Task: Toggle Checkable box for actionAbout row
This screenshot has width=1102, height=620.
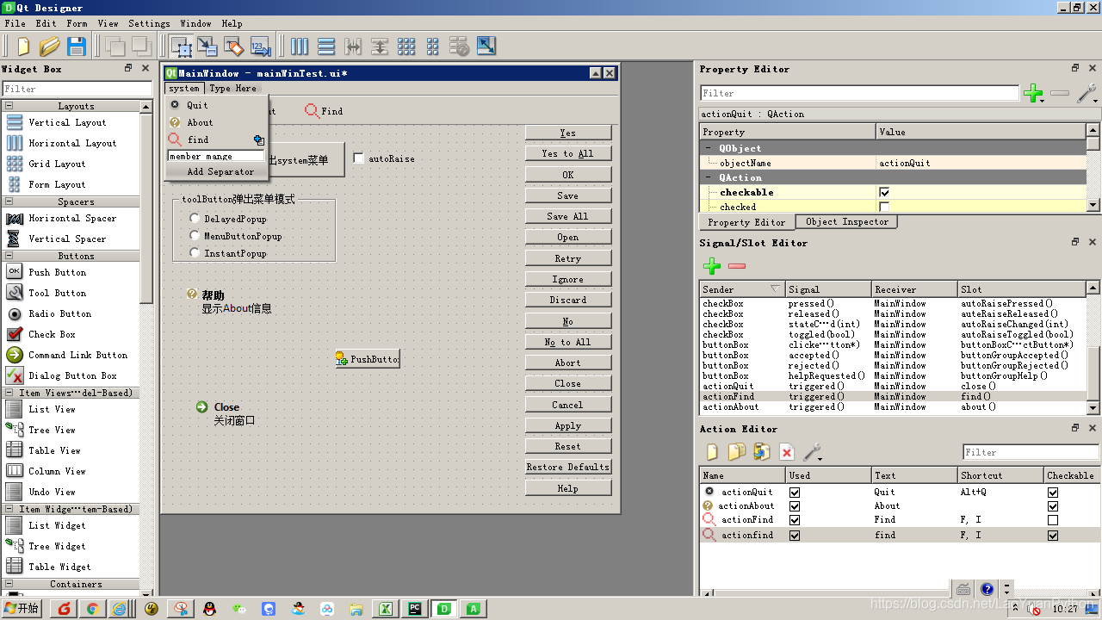Action: 1053,506
